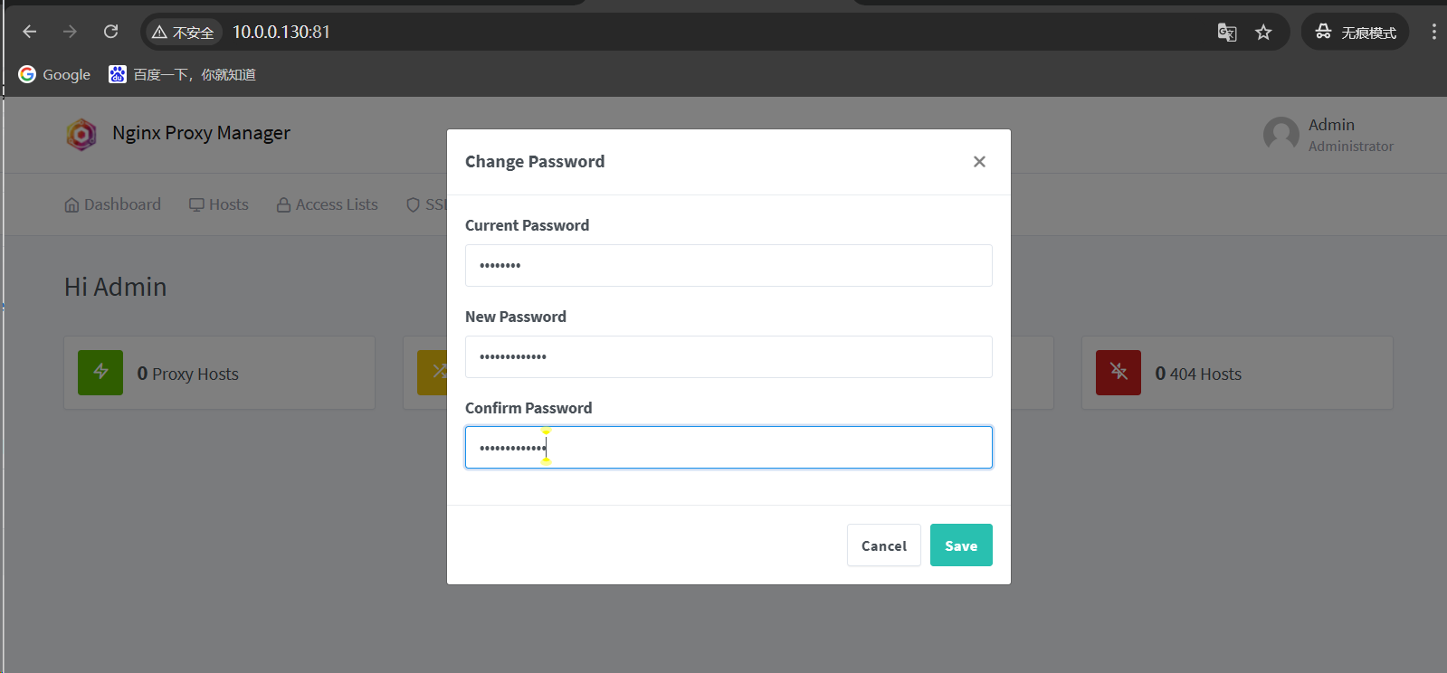Click the Cancel button
The image size is (1447, 673).
[x=883, y=545]
